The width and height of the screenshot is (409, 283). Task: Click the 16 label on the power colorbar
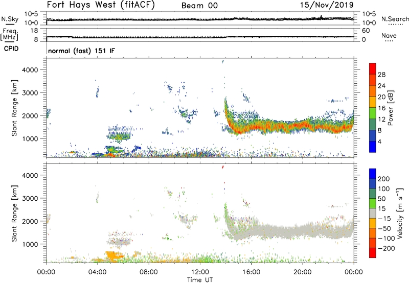point(381,108)
